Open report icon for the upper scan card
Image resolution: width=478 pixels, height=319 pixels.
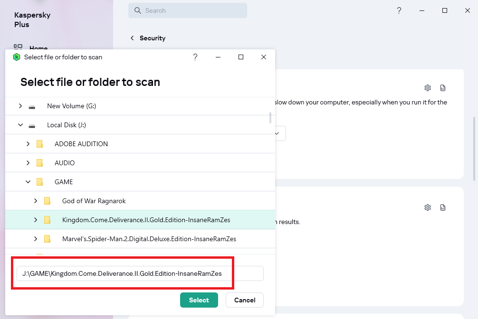click(443, 88)
